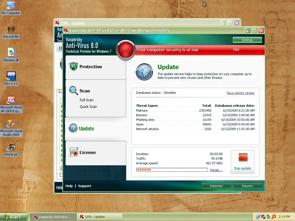Click the Phishing sites threat row
Screen dimensions: 295x221
(195, 120)
